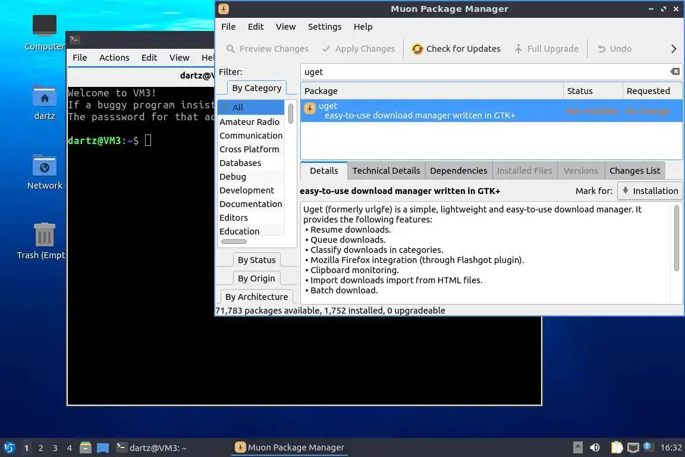Open Muon Edit menu
Image resolution: width=685 pixels, height=457 pixels.
point(256,27)
